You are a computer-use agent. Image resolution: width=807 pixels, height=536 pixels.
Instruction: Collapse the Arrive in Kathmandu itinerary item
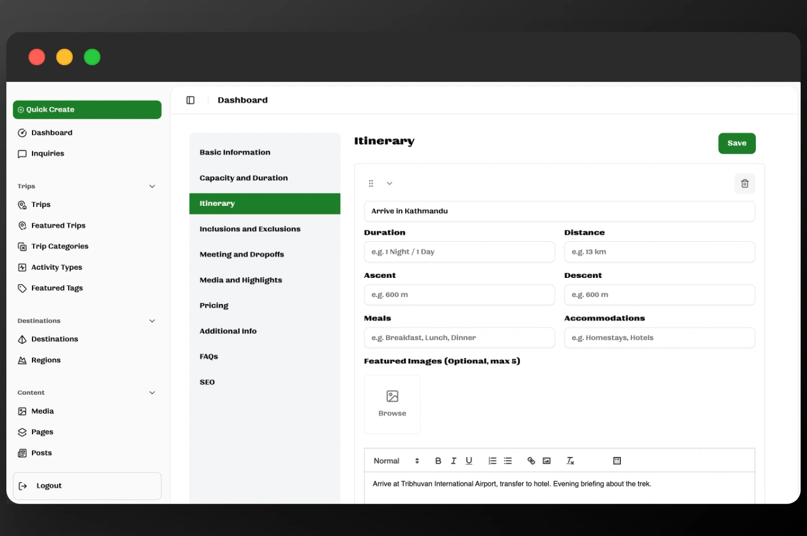pos(390,184)
